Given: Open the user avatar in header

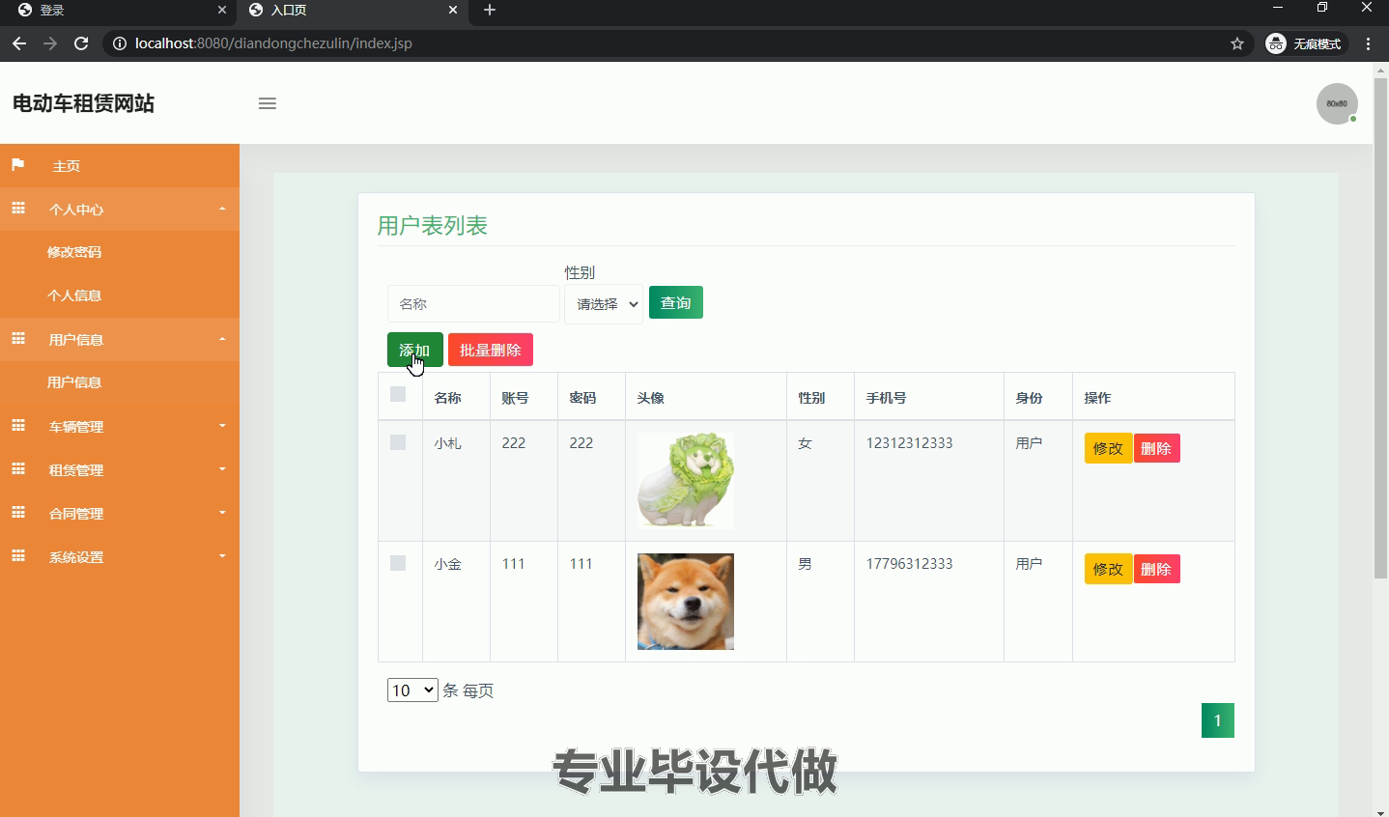Looking at the screenshot, I should coord(1337,103).
